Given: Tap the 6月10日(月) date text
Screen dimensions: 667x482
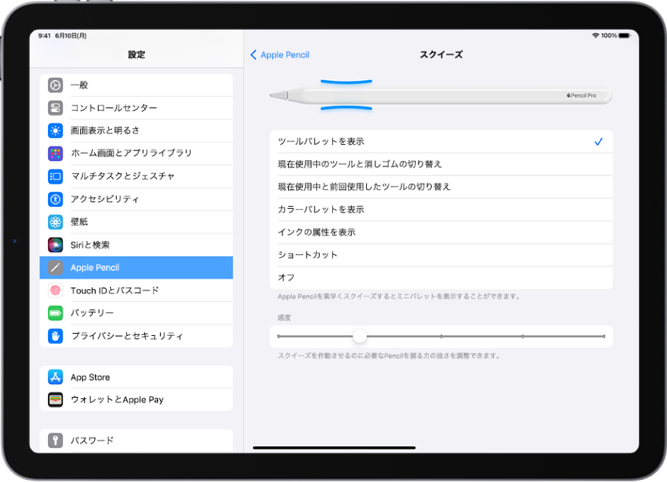Looking at the screenshot, I should point(70,36).
